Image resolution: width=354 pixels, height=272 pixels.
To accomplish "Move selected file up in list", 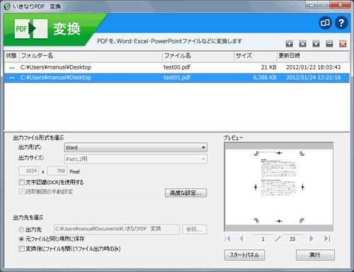I will point(303,44).
